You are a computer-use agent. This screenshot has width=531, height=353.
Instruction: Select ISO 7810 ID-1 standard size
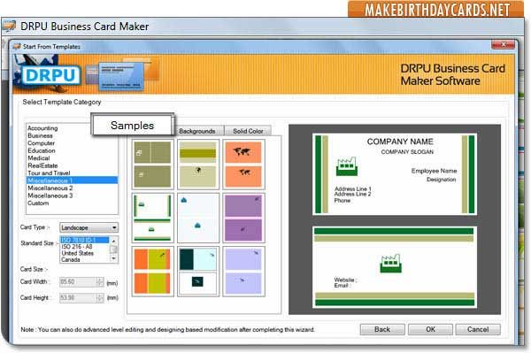click(x=85, y=240)
